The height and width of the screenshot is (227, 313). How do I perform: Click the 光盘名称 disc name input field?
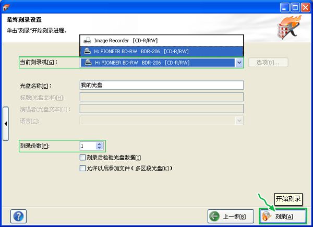[x=162, y=85]
